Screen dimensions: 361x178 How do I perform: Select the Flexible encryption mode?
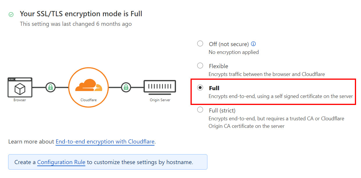point(200,66)
